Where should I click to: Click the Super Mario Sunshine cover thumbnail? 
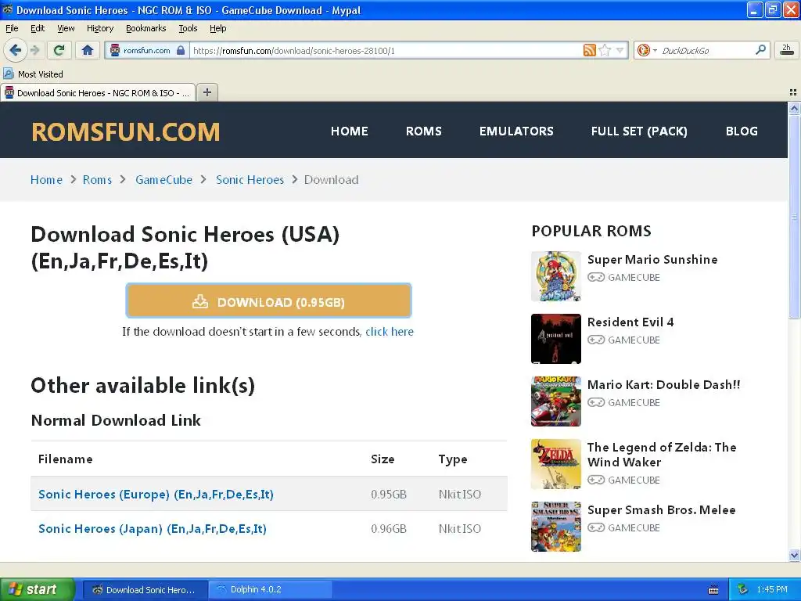[556, 276]
